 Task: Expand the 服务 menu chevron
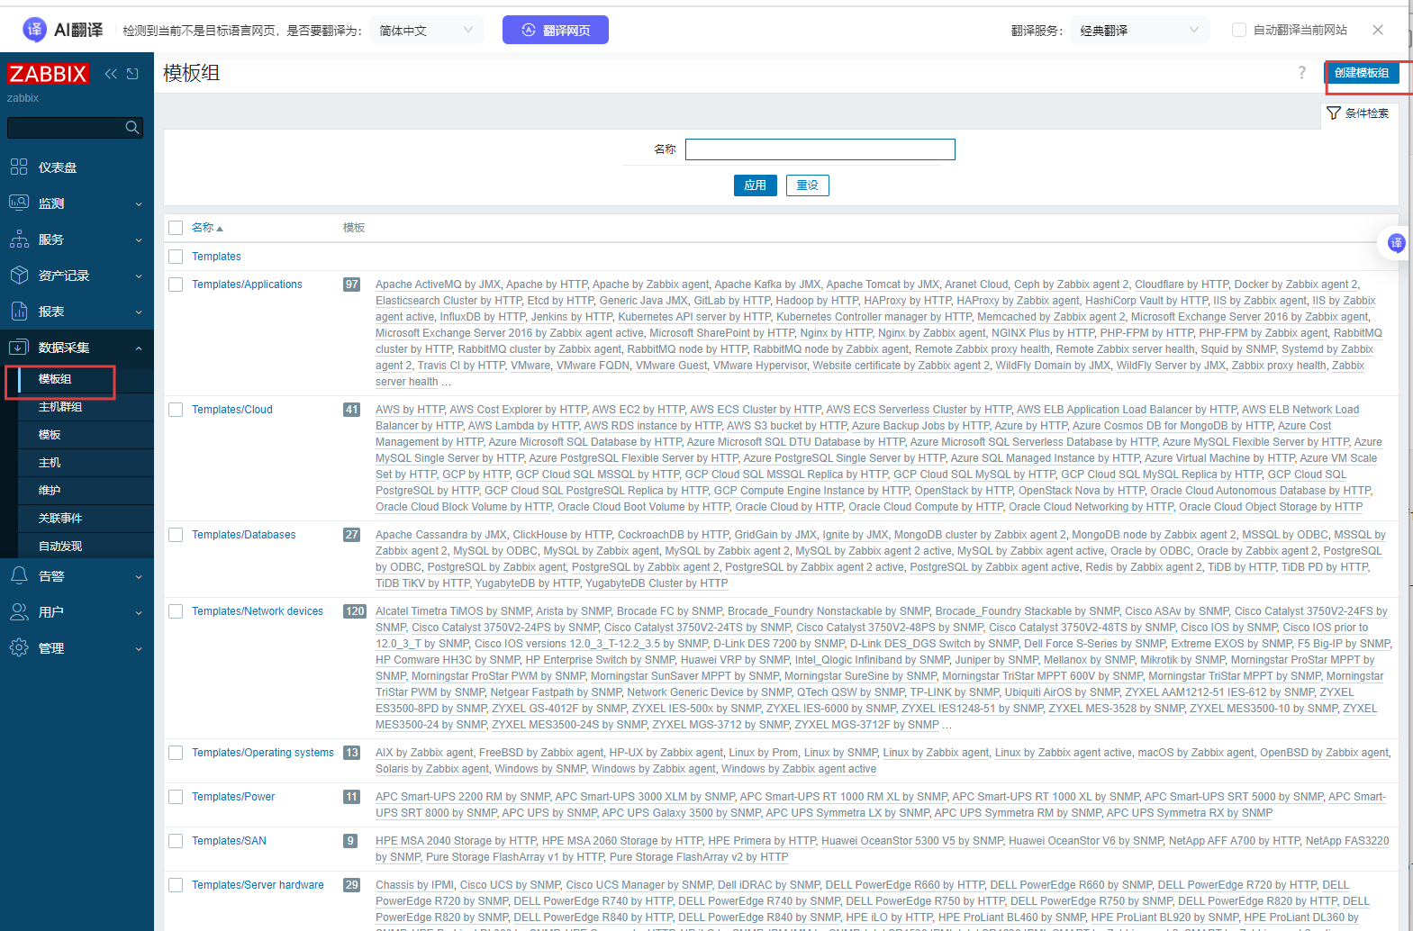pyautogui.click(x=139, y=240)
